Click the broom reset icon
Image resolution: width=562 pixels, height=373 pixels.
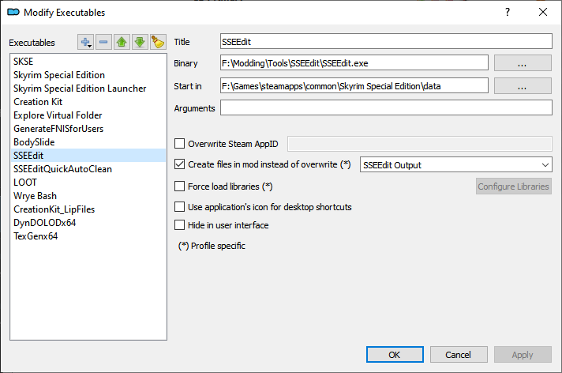[x=157, y=42]
